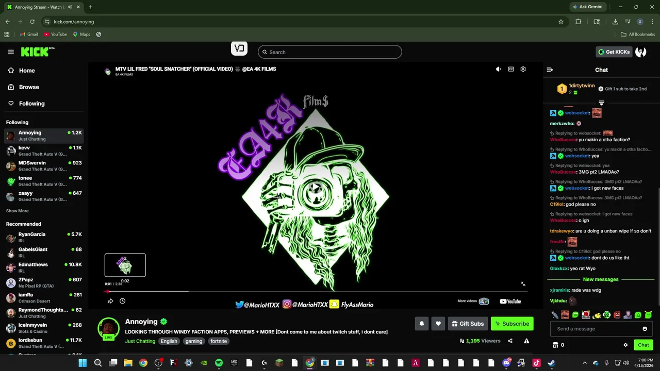This screenshot has width=660, height=371.
Task: Expand Show More under Following
Action: [17, 211]
